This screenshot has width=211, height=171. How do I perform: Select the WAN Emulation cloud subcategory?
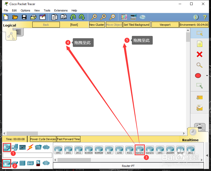(x=46, y=163)
